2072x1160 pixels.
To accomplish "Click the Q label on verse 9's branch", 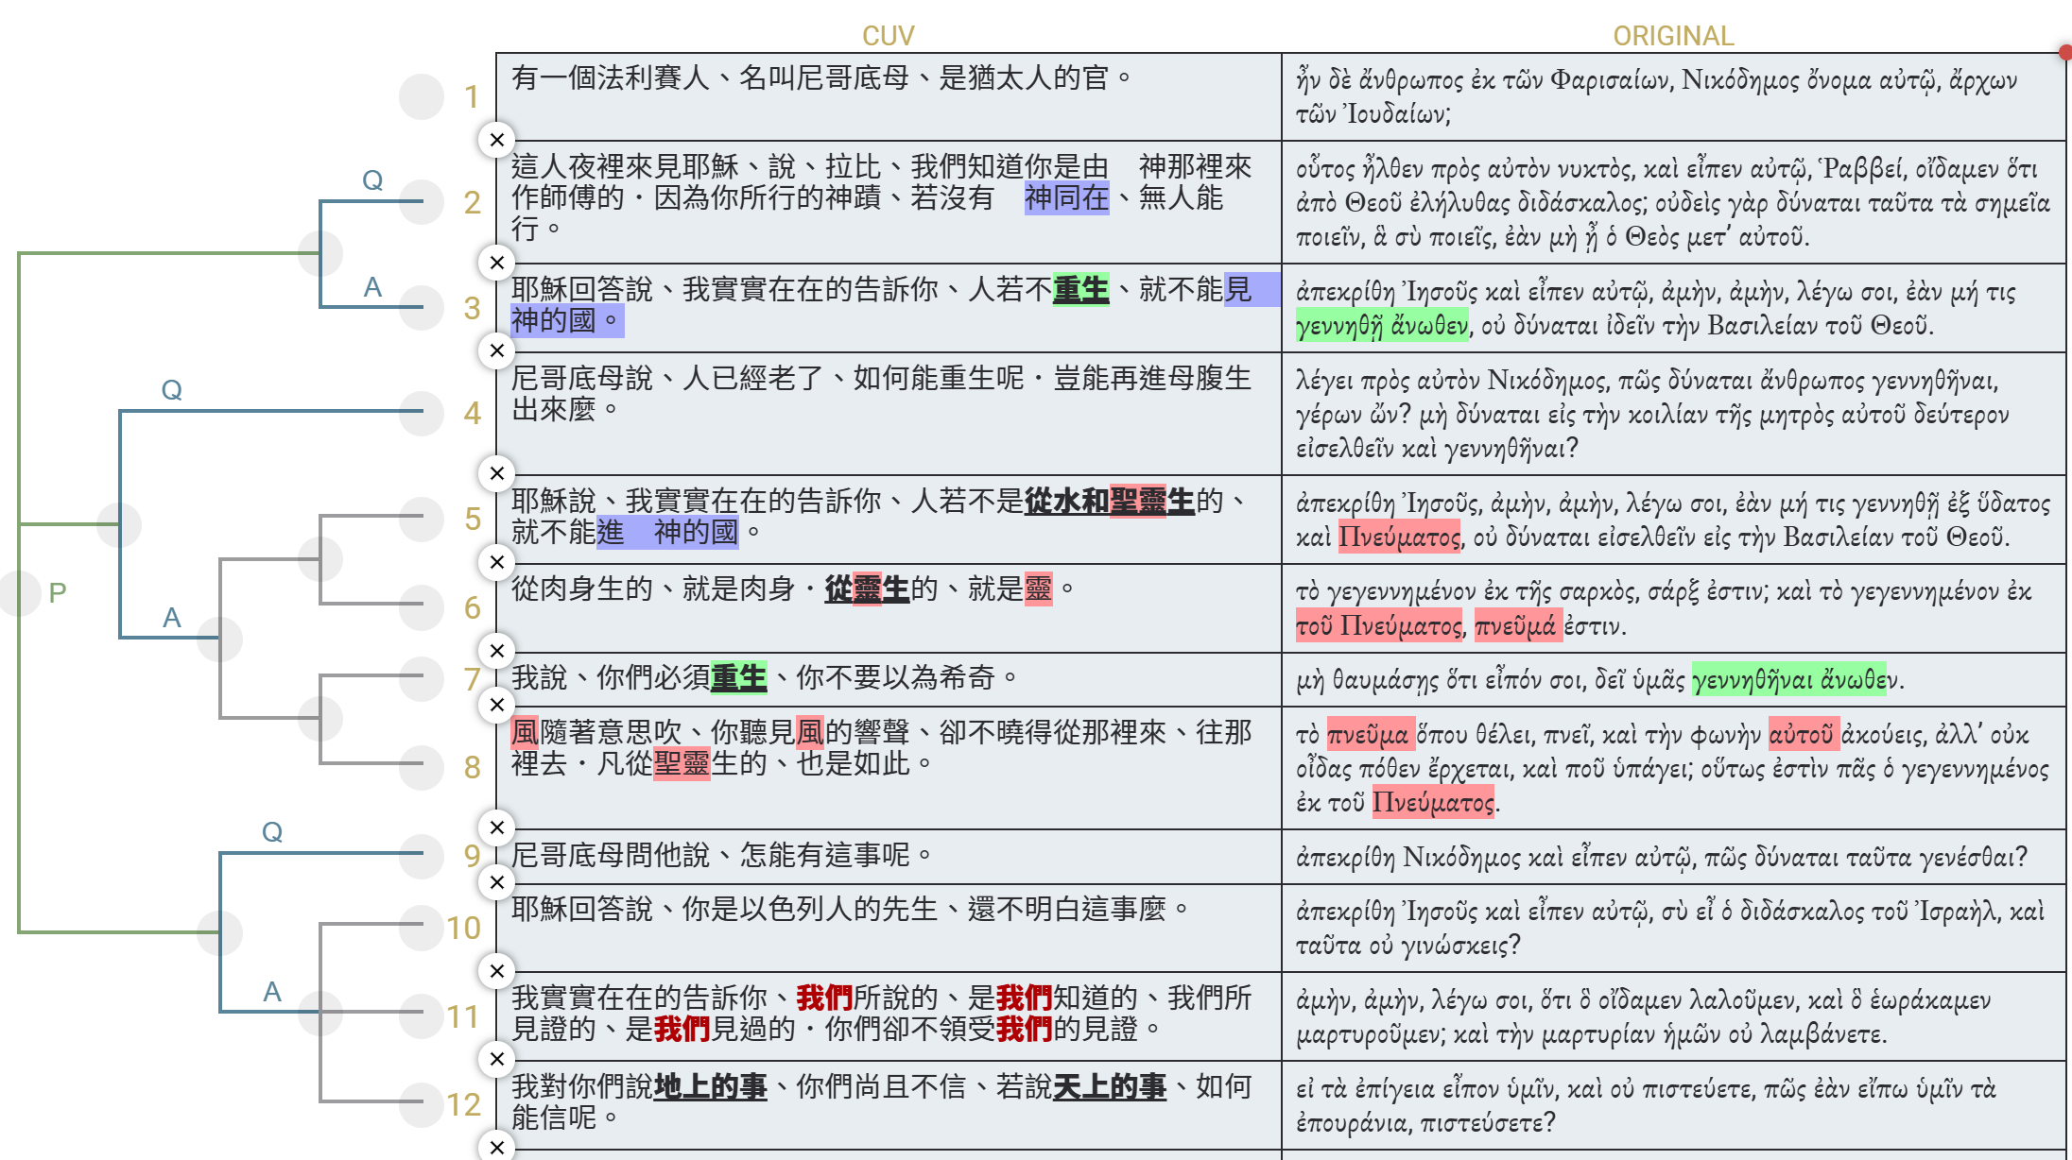I will [272, 831].
